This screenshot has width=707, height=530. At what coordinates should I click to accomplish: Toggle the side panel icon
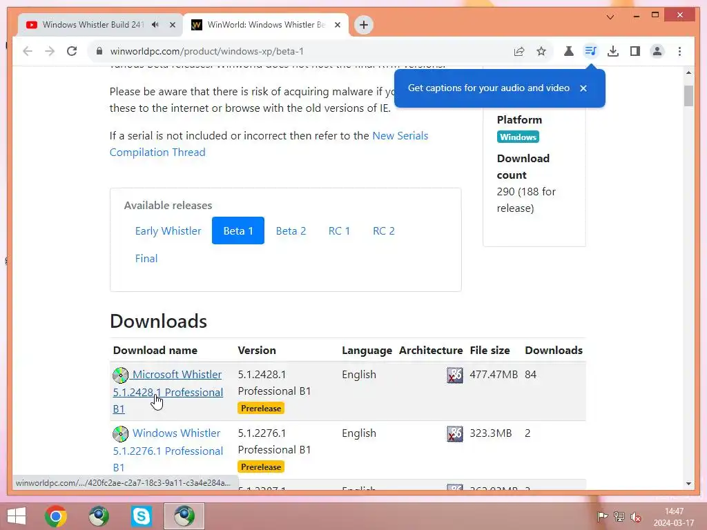(635, 51)
